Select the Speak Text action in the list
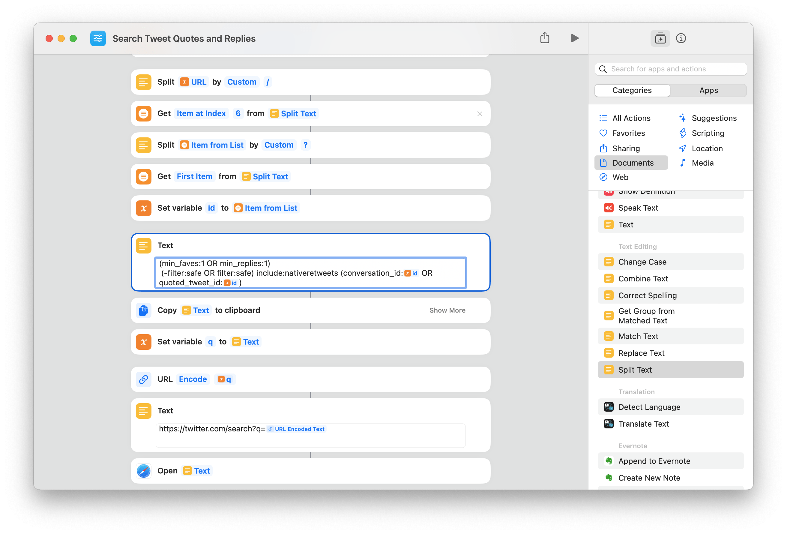The height and width of the screenshot is (534, 787). (x=638, y=207)
